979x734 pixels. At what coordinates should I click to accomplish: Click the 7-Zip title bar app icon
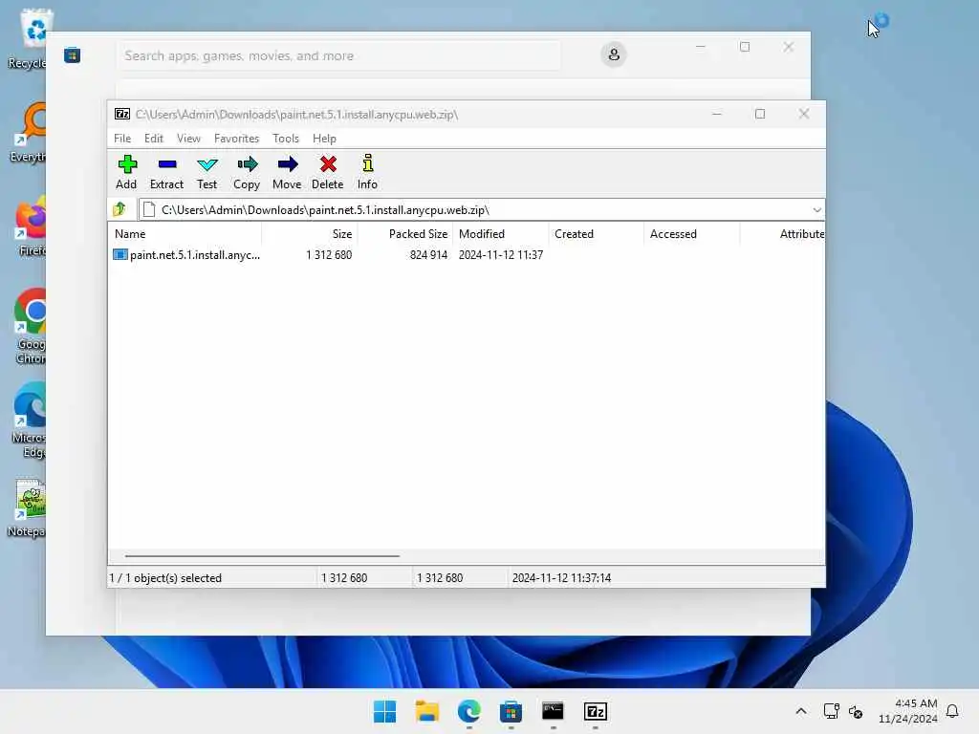[122, 115]
